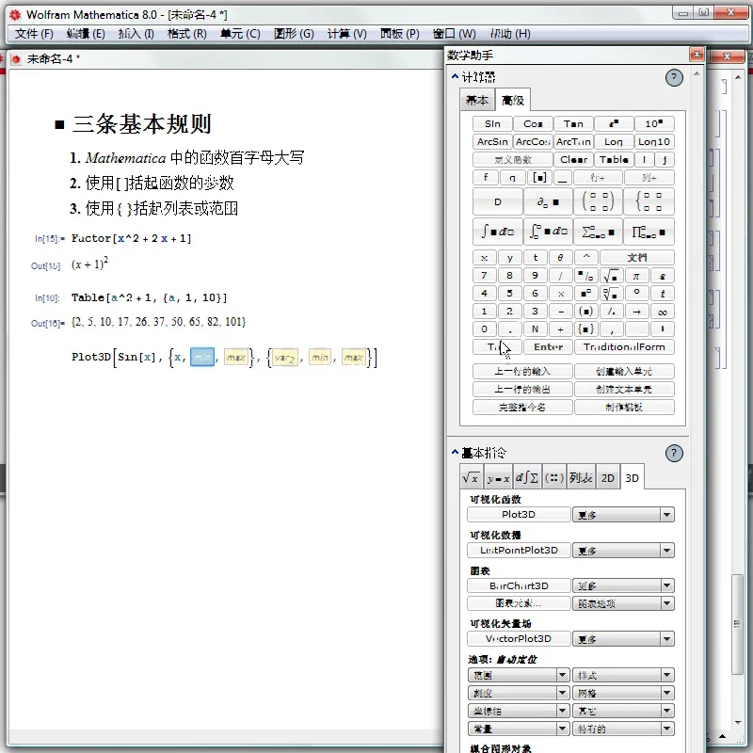Open the 计算 (V) menu

346,34
